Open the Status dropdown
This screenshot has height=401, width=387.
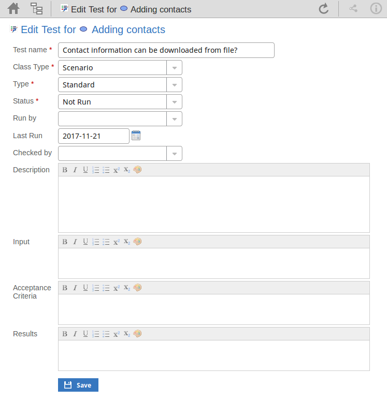[x=174, y=102]
